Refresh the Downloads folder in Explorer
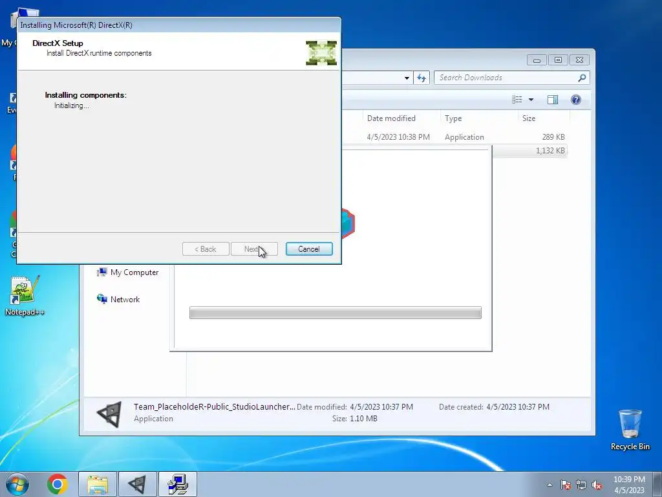 click(422, 78)
